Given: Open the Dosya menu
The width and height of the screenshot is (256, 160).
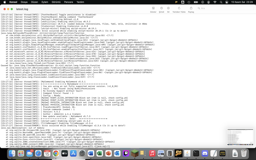Looking at the screenshot, I should [24, 2].
